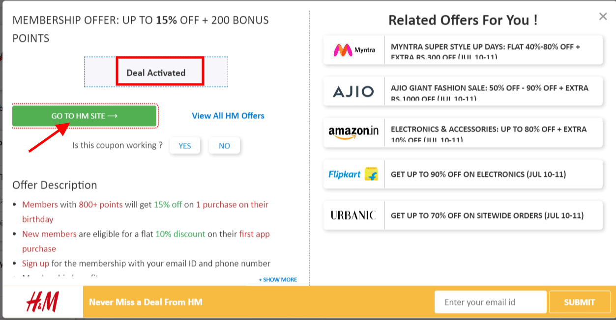Open View All HM Offers
The height and width of the screenshot is (320, 616).
coord(228,116)
